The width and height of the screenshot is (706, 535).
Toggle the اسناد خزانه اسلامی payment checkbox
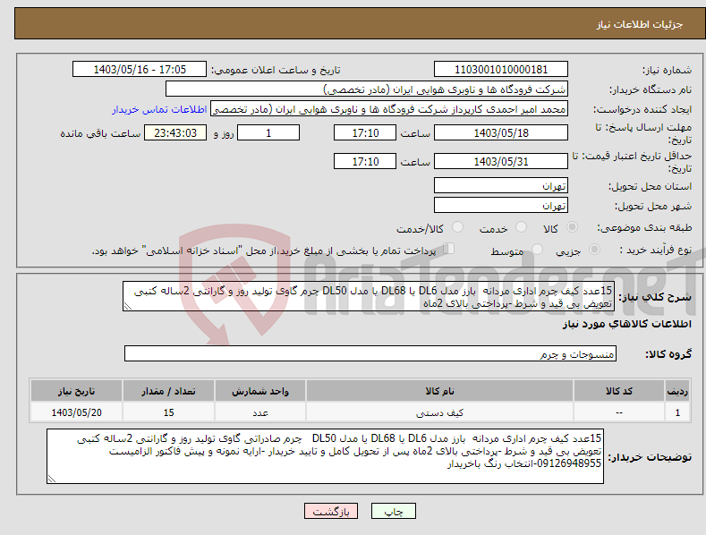click(x=449, y=248)
